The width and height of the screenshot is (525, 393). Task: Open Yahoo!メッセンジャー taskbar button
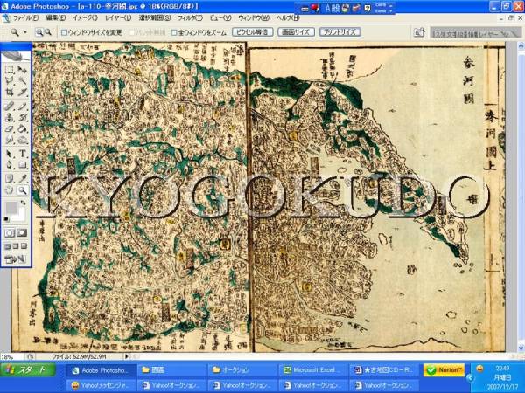pyautogui.click(x=101, y=385)
